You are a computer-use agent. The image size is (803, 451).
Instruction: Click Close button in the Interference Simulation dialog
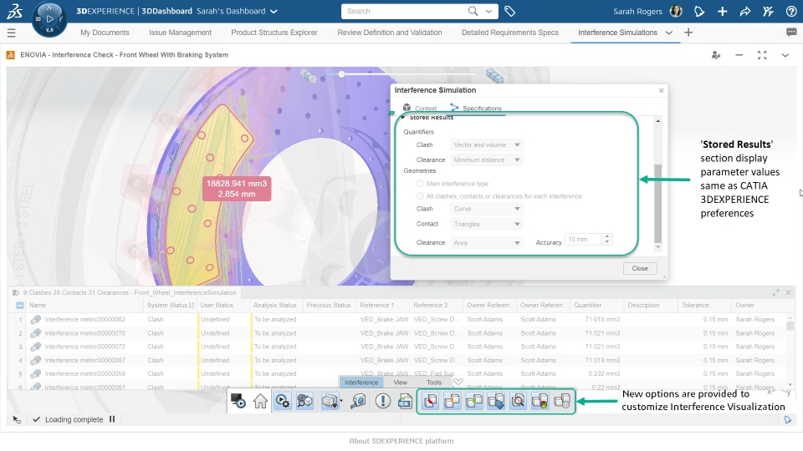tap(640, 268)
